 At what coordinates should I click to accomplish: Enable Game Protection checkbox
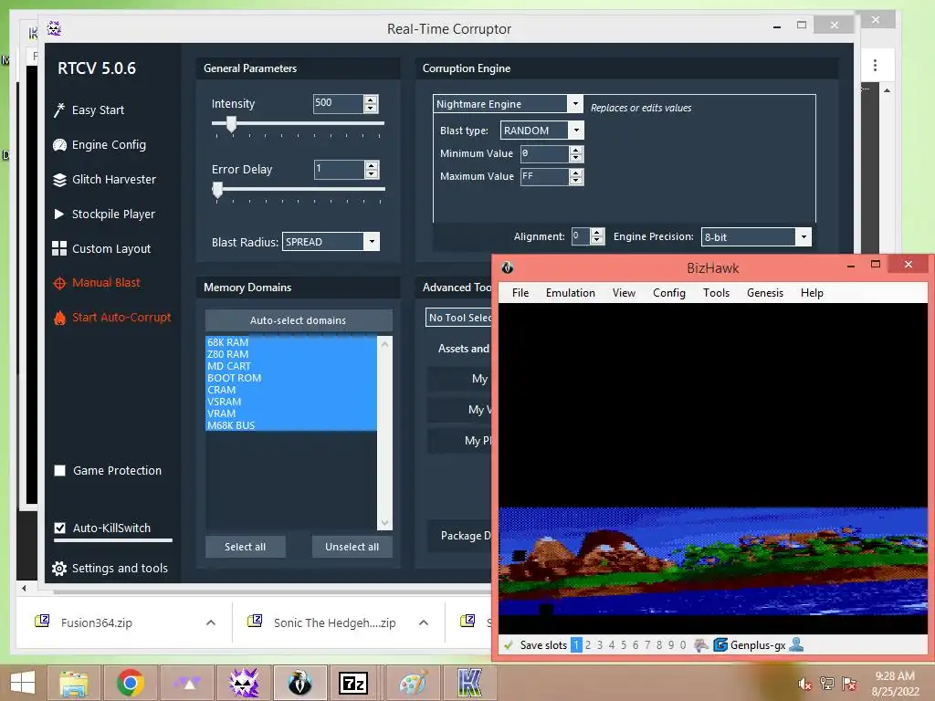point(59,471)
